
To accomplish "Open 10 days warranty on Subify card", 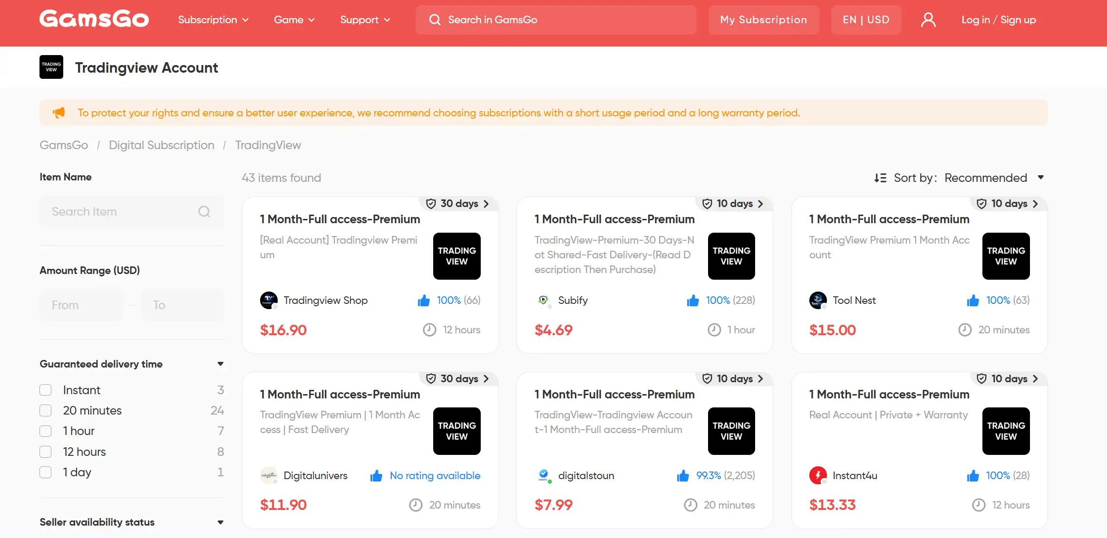I will click(734, 203).
